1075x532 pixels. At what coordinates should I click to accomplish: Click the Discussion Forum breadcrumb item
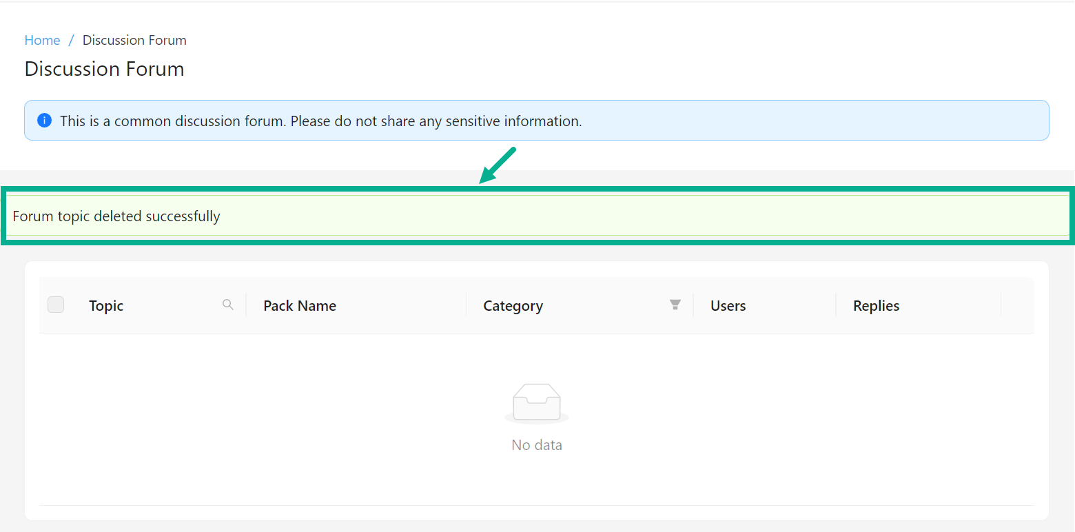point(134,41)
